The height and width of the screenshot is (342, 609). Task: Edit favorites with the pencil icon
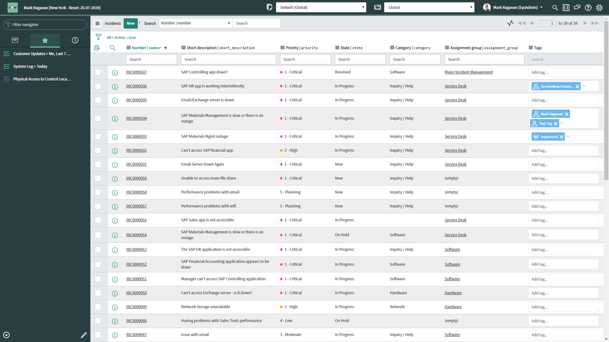coord(84,335)
